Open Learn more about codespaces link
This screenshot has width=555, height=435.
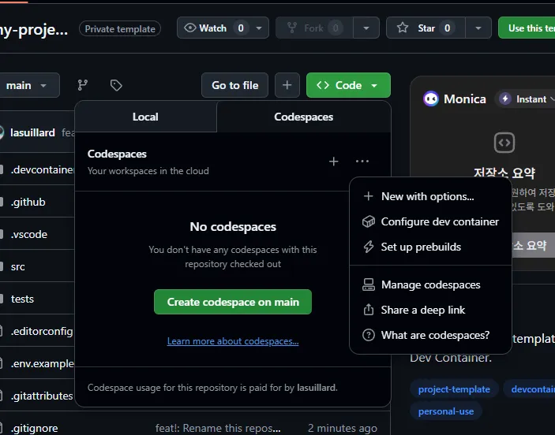(x=233, y=341)
